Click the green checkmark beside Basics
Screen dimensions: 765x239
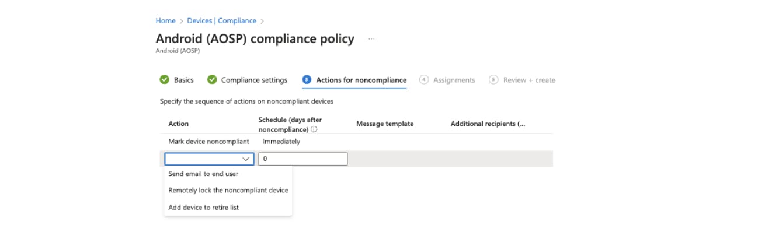165,80
